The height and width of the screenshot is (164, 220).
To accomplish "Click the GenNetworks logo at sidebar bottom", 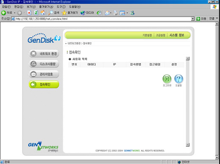I will (43, 147).
